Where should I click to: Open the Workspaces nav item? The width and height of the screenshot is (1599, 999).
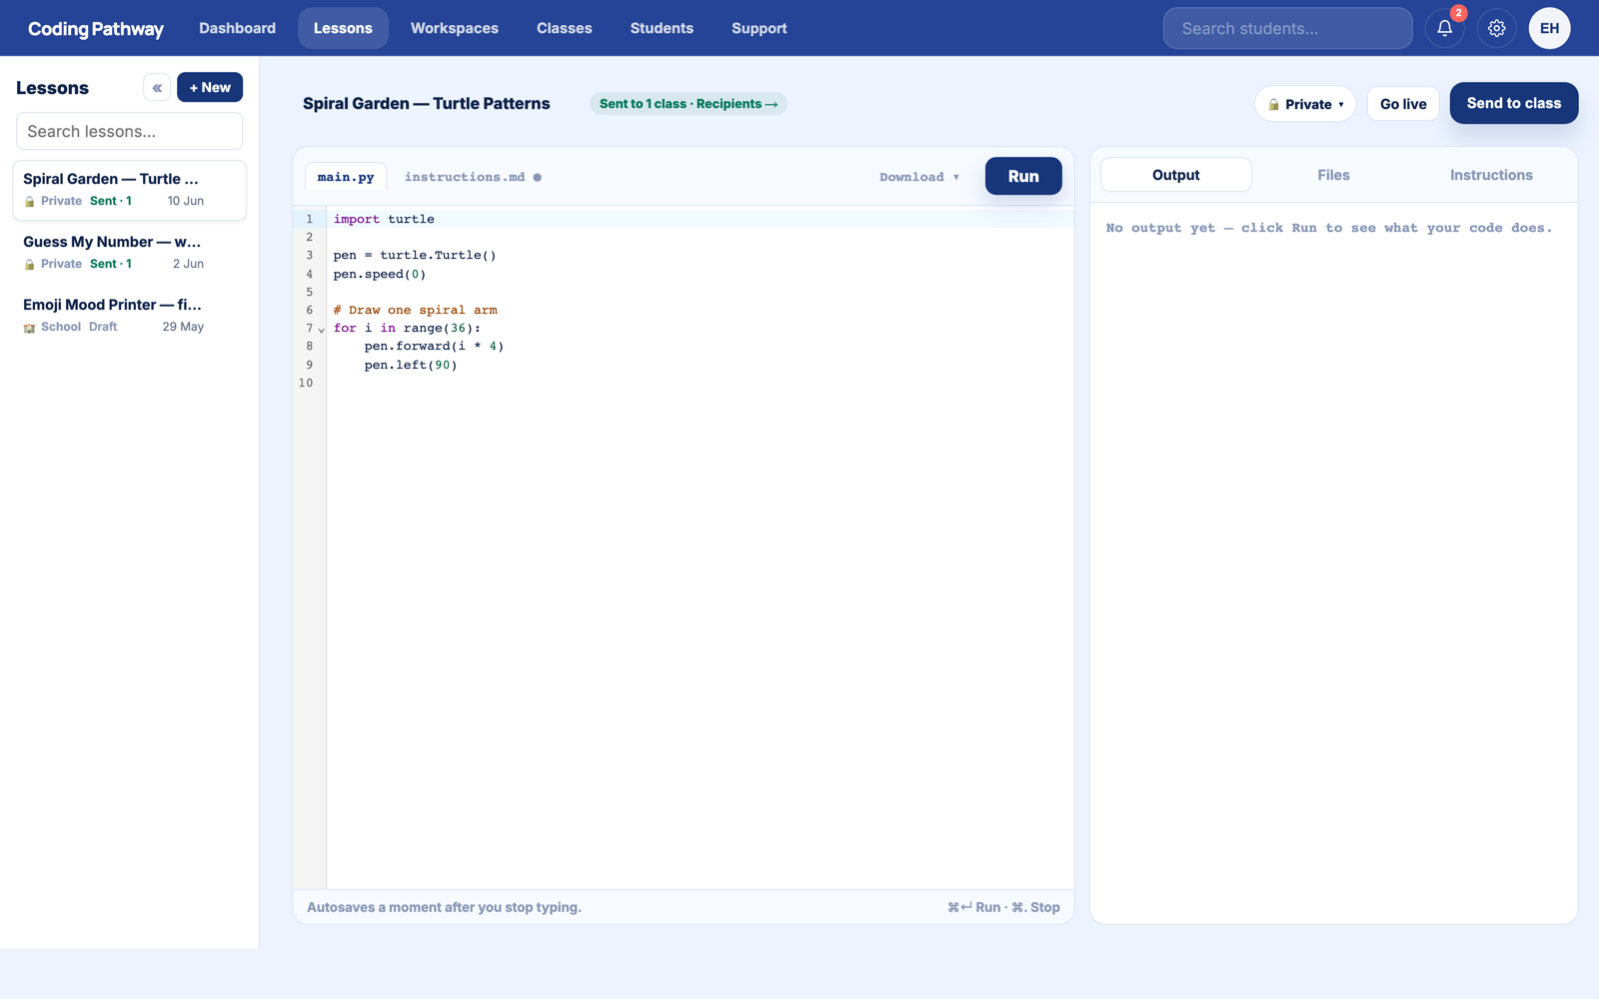pos(455,28)
